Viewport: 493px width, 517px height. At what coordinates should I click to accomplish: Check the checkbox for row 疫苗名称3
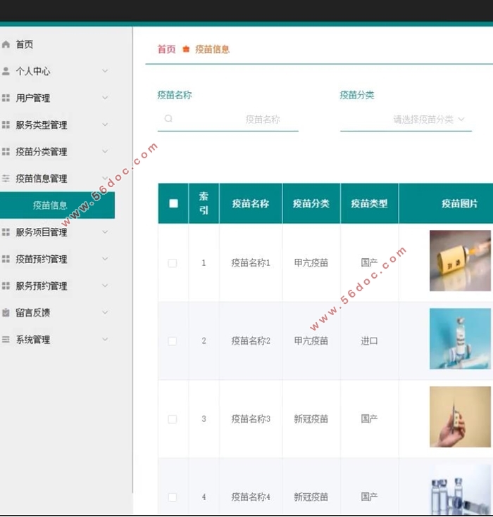[173, 419]
